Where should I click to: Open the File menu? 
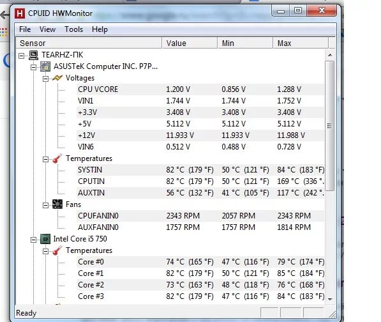(25, 29)
